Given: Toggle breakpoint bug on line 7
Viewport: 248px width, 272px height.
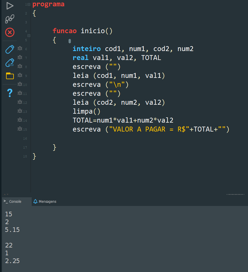Looking at the screenshot, I should [20, 57].
